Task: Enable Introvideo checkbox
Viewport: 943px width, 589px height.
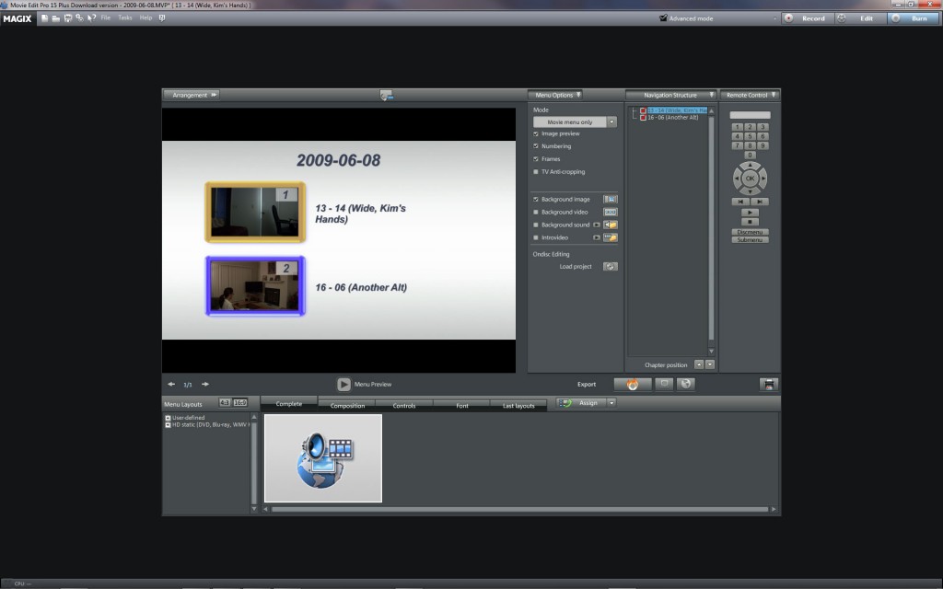Action: 536,237
